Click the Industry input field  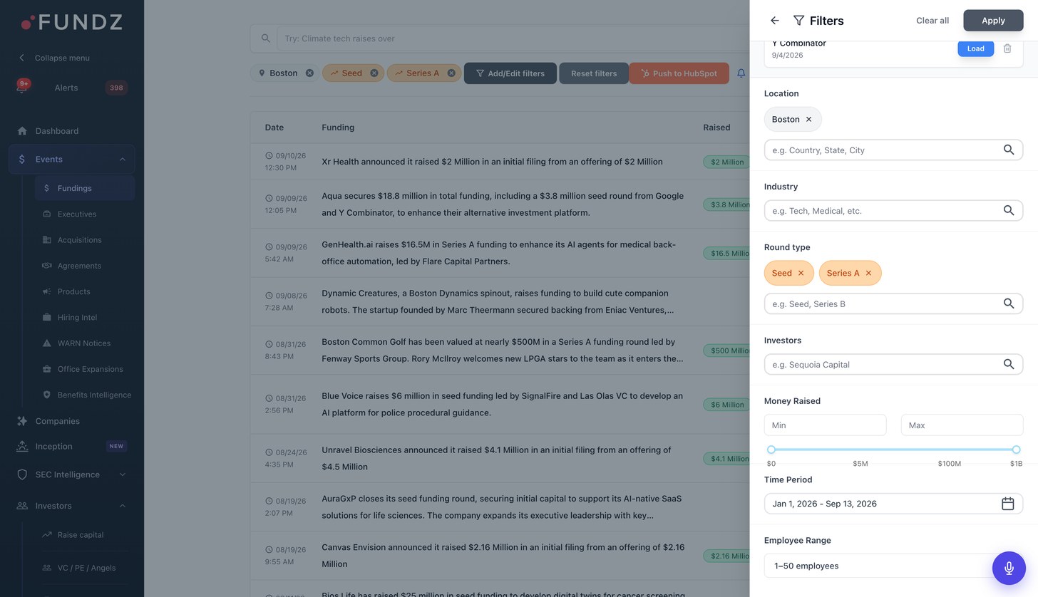893,211
